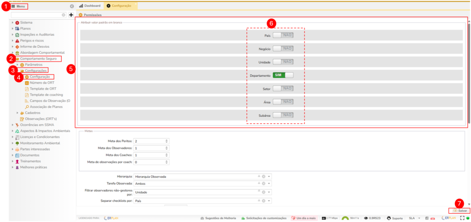Viewport: 471px width, 222px height.
Task: Click the Meta dos Observadores stepper arrows
Action: [x=167, y=148]
